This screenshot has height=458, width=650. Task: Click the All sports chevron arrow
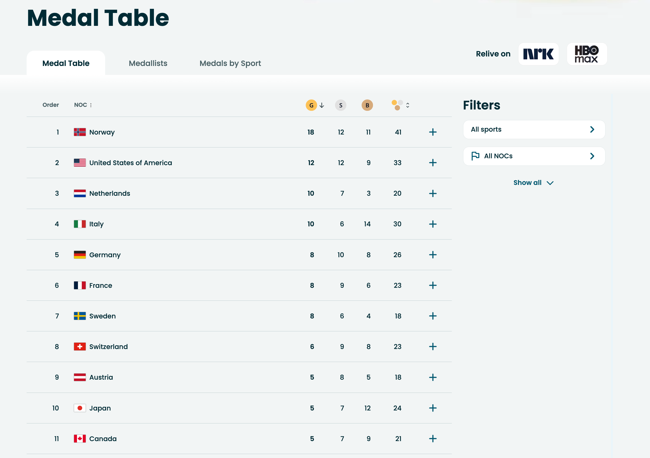tap(592, 129)
